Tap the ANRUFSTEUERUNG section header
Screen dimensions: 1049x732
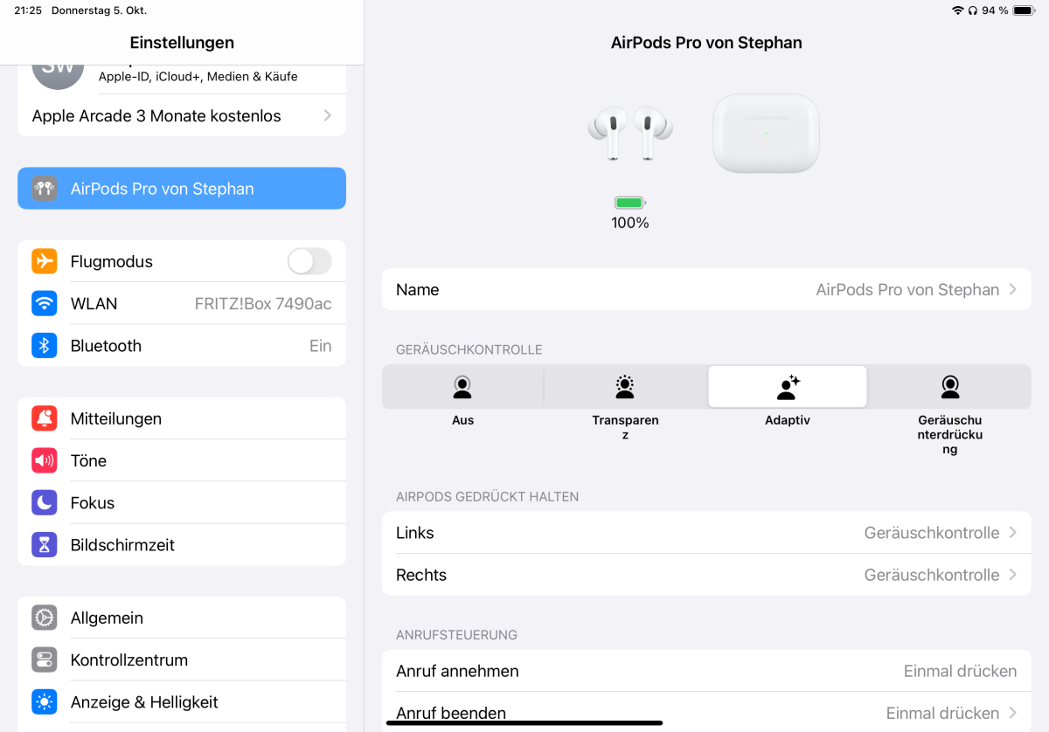coord(456,634)
